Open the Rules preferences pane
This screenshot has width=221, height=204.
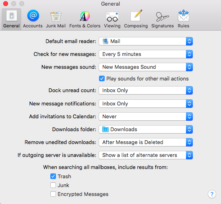click(x=184, y=19)
